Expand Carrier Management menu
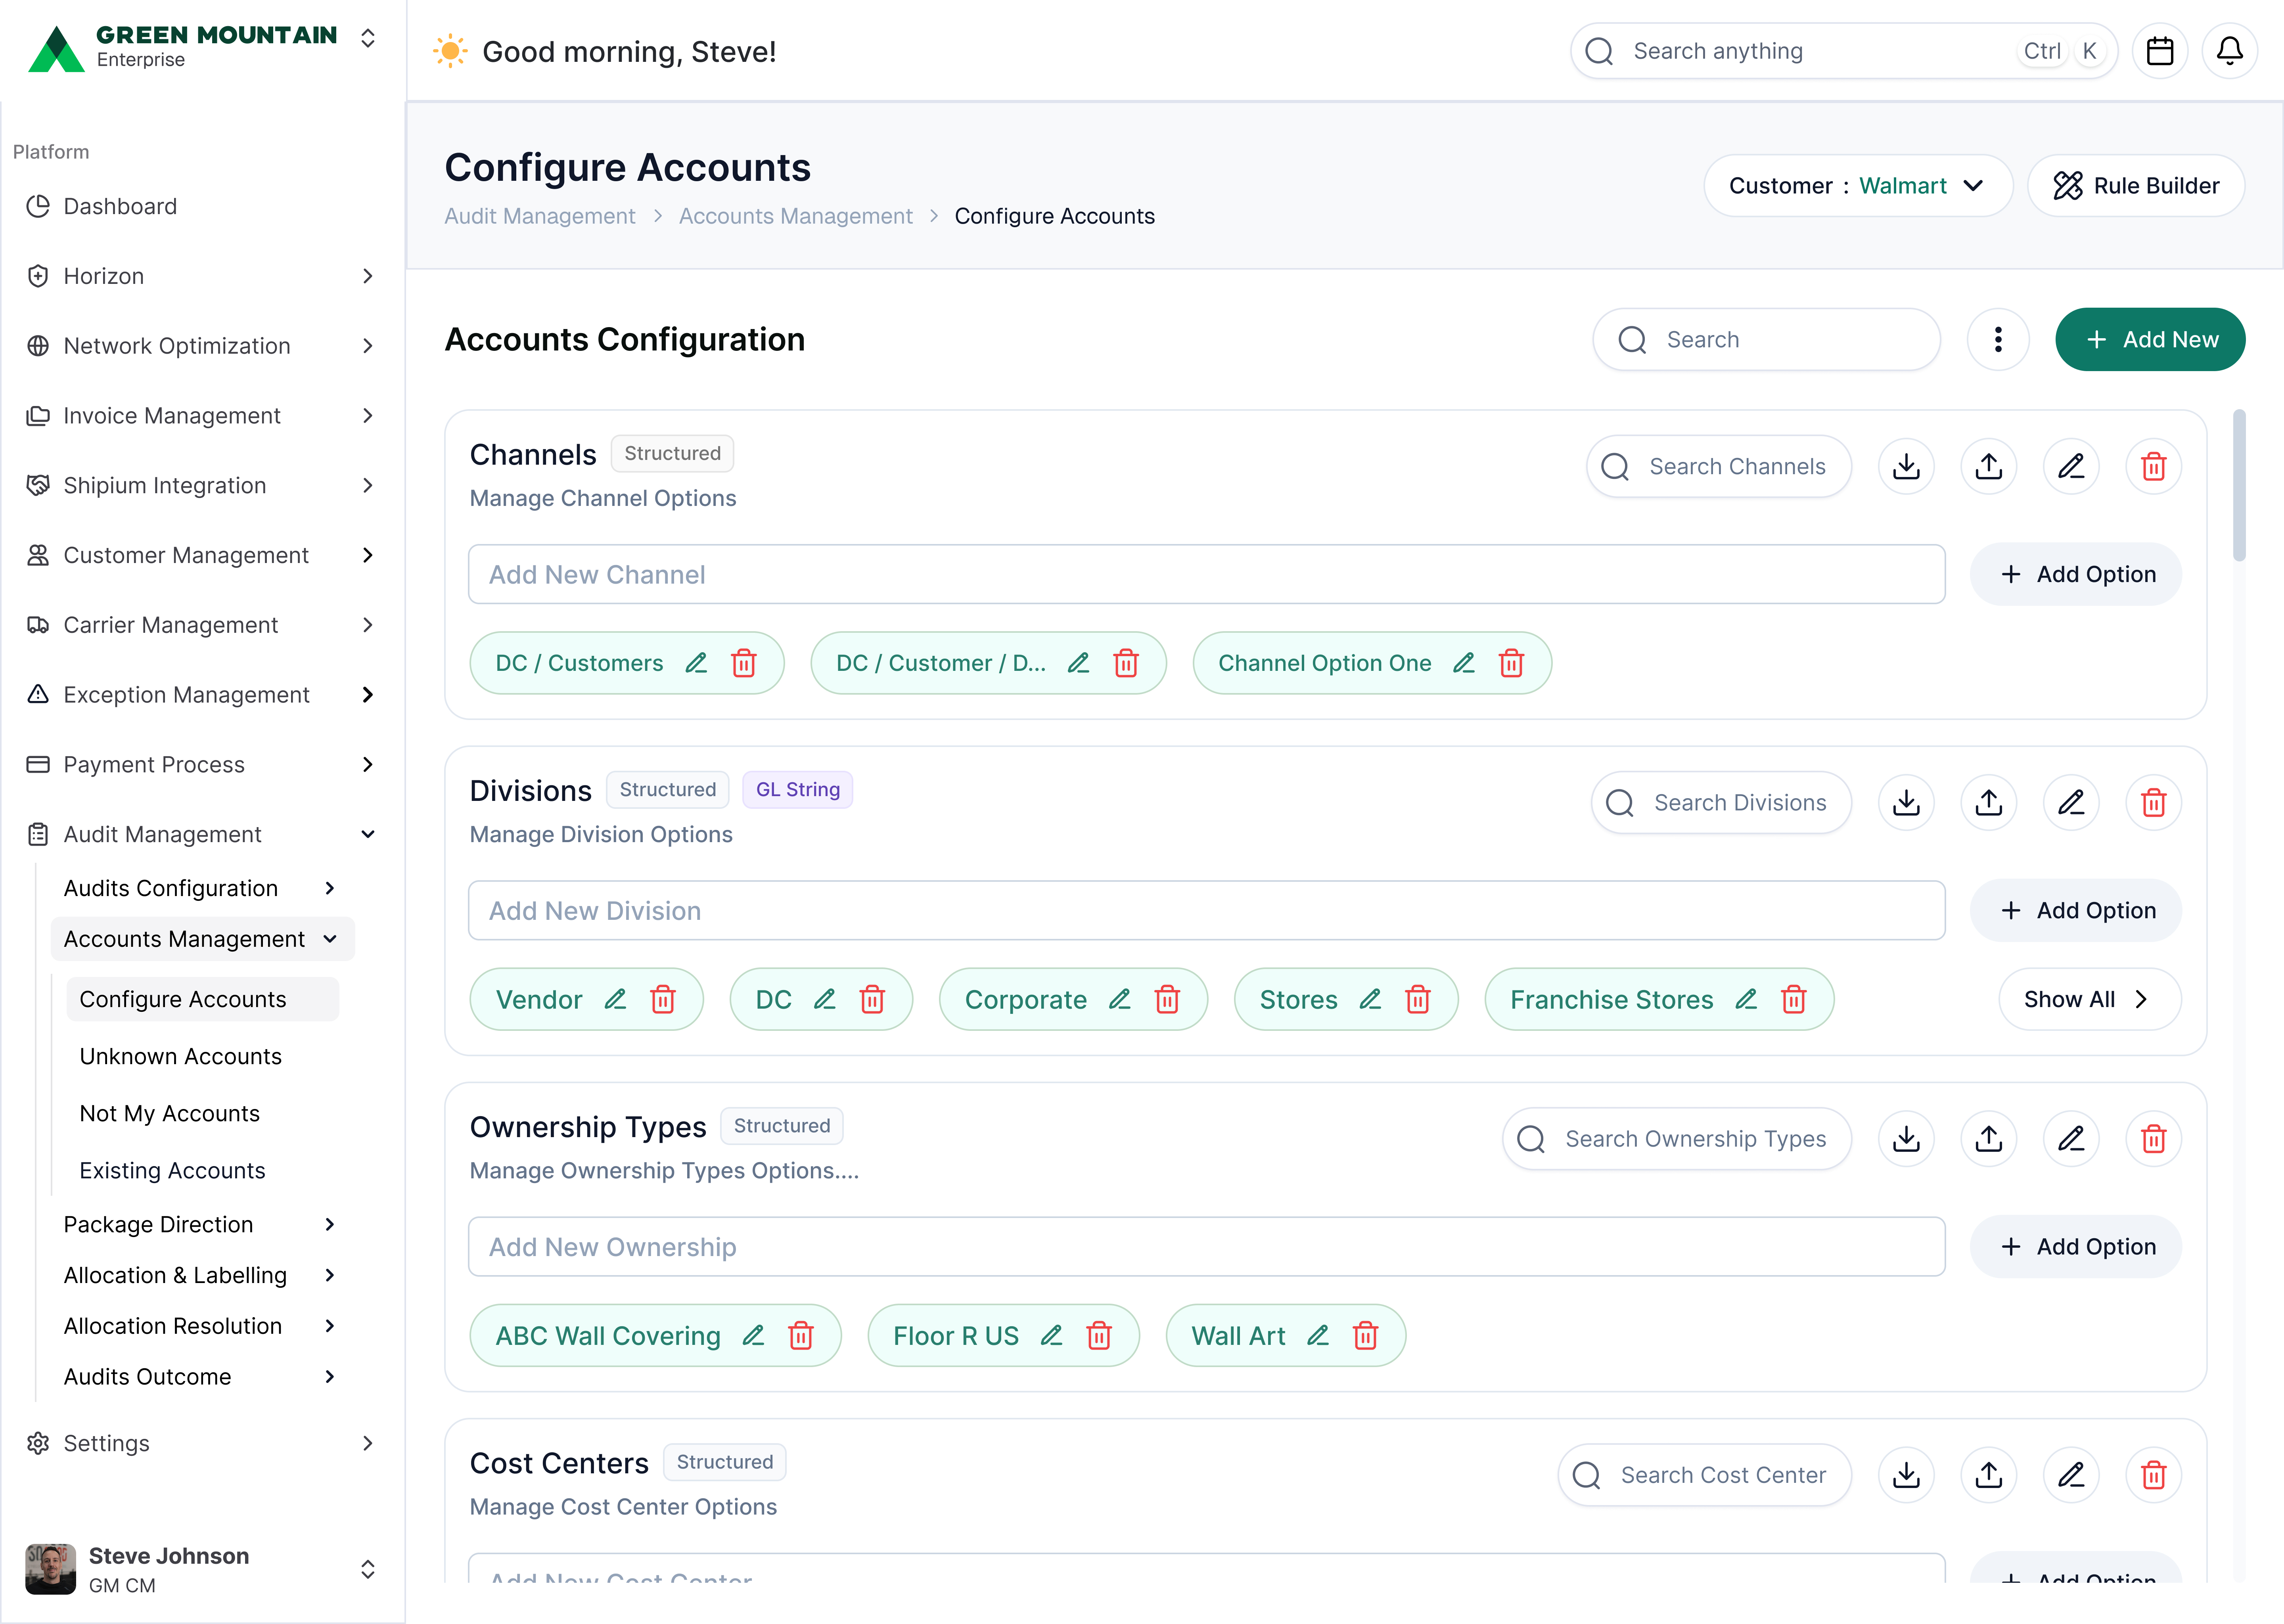 pyautogui.click(x=368, y=625)
